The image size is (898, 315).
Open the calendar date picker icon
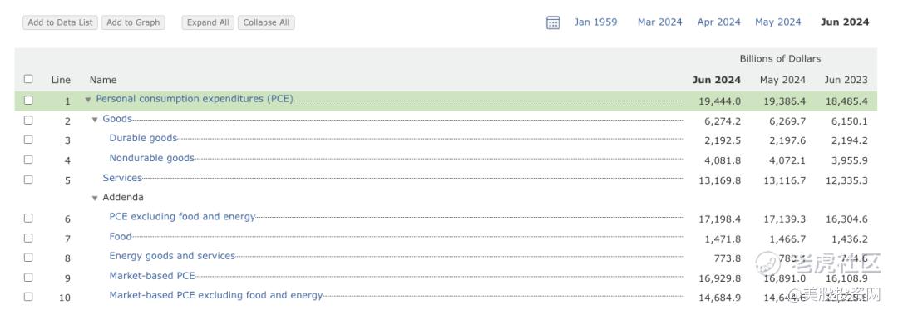[553, 23]
